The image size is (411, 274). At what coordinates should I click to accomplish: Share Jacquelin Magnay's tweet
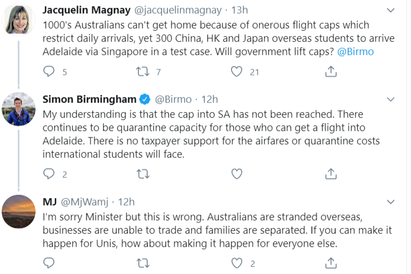(330, 72)
